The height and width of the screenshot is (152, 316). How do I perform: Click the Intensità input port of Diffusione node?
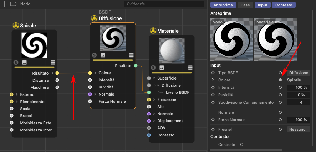pos(90,80)
